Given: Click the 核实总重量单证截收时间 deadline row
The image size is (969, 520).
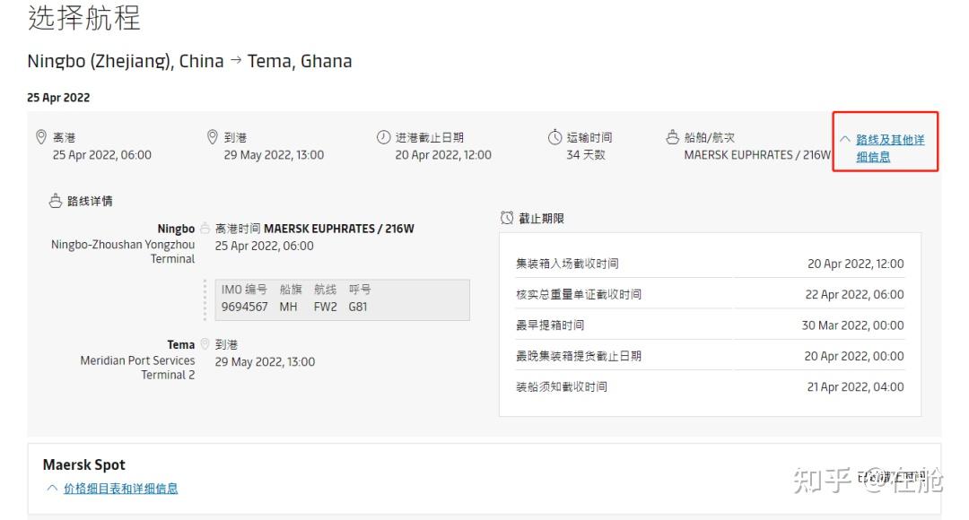Looking at the screenshot, I should click(710, 294).
